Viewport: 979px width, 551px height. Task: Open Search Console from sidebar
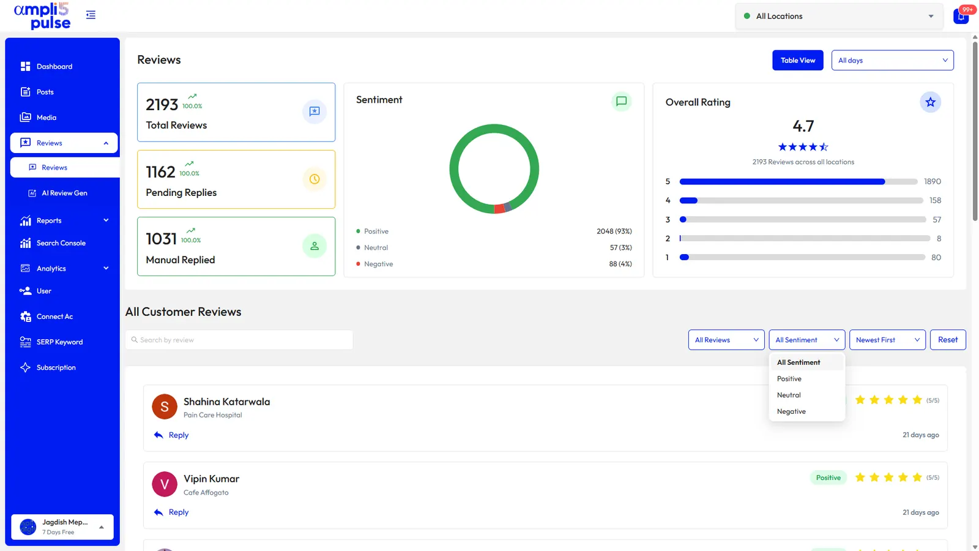[62, 243]
